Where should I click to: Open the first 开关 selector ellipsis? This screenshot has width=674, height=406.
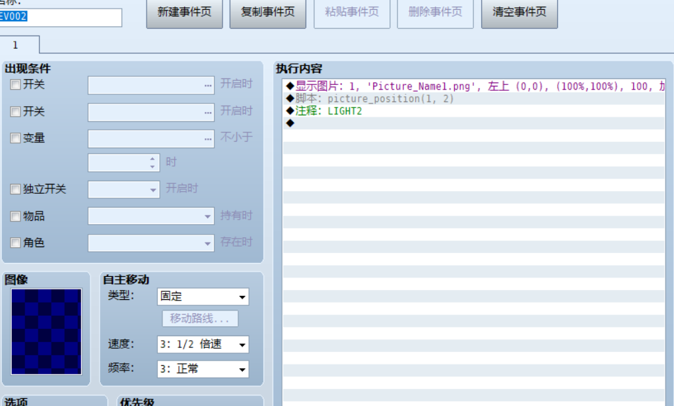[x=208, y=86]
